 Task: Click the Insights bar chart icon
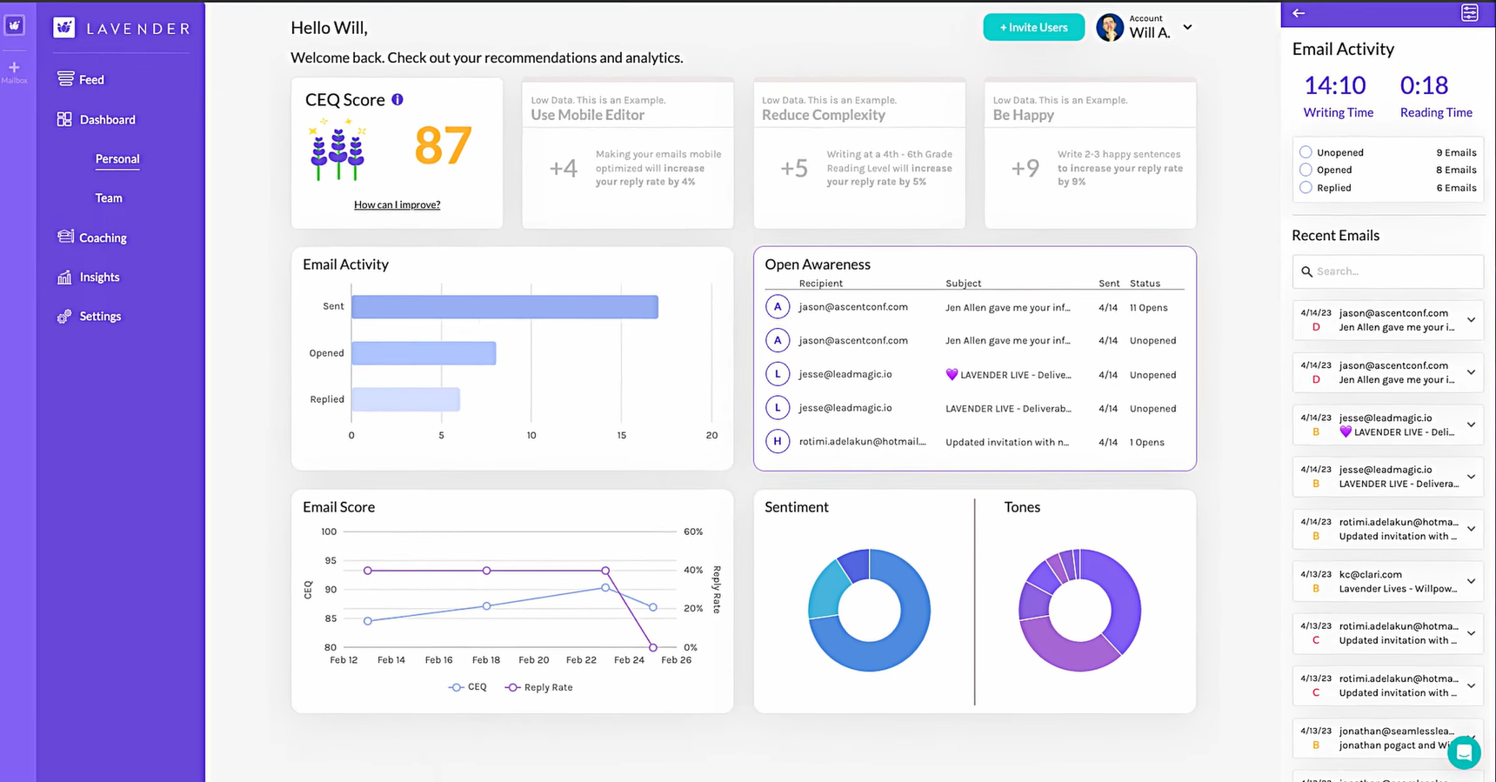coord(64,277)
